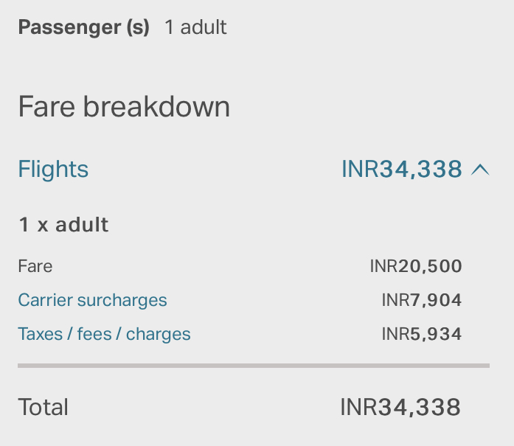Click the Fare row label
This screenshot has width=514, height=446.
pos(35,266)
